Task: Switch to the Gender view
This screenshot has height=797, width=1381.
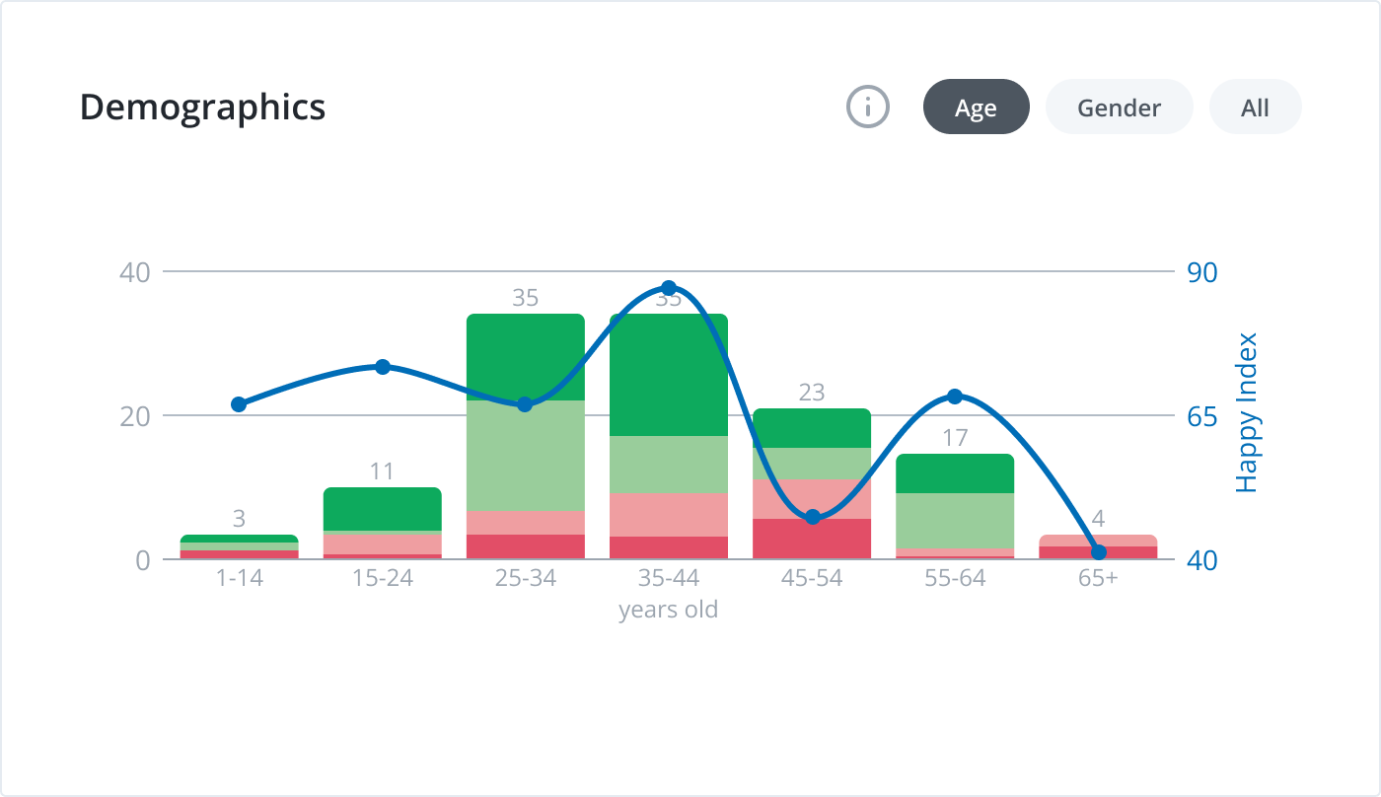Action: [x=1119, y=107]
